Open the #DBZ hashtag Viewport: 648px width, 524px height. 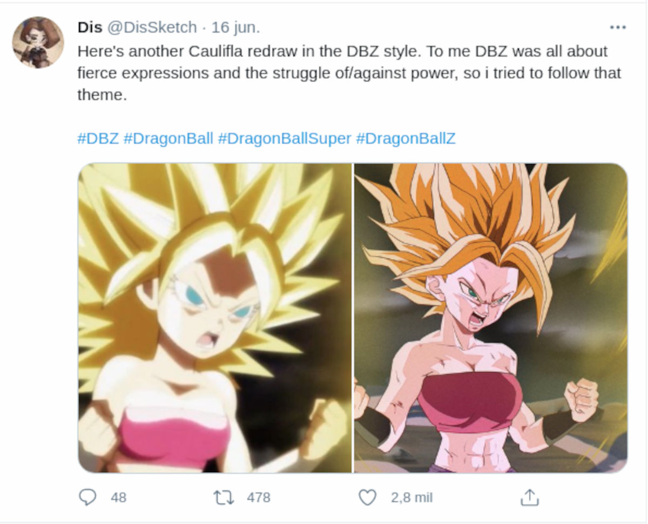point(98,138)
